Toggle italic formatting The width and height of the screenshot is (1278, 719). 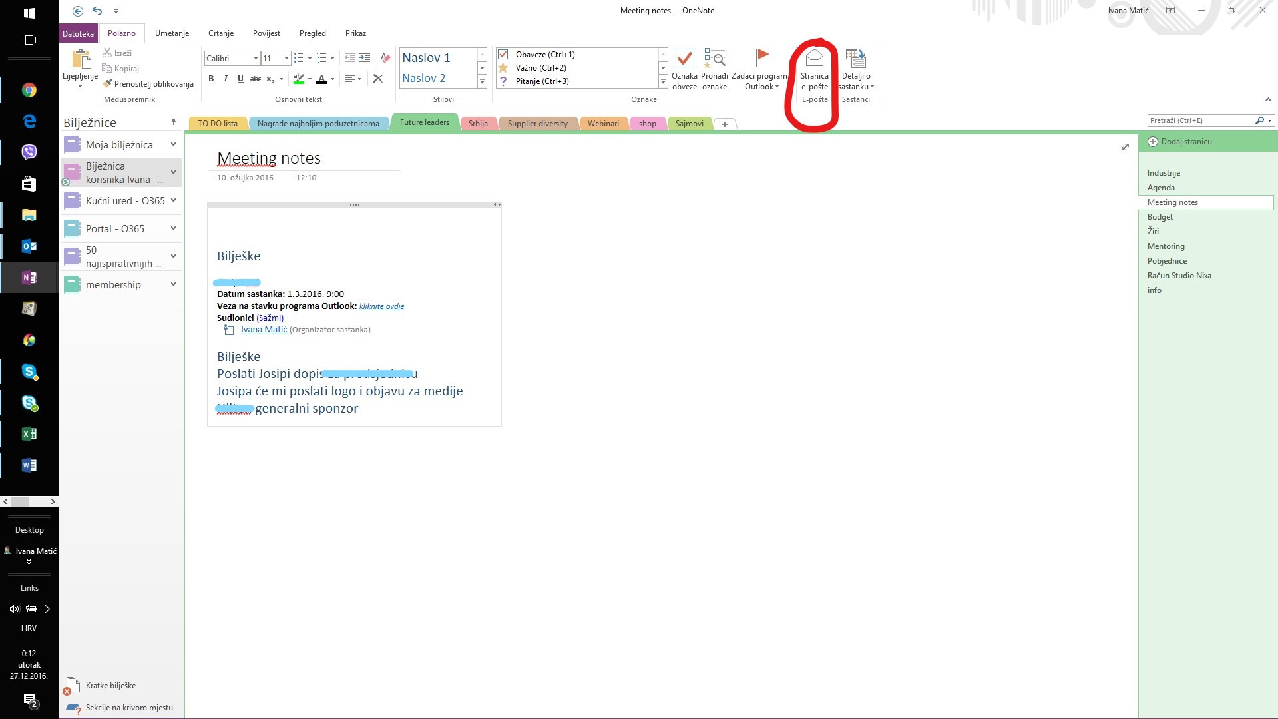pyautogui.click(x=226, y=79)
